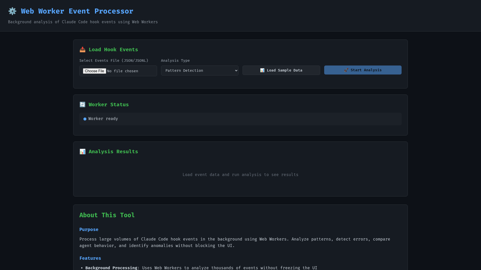Click the bar chart icon beside Analysis Results

click(82, 152)
